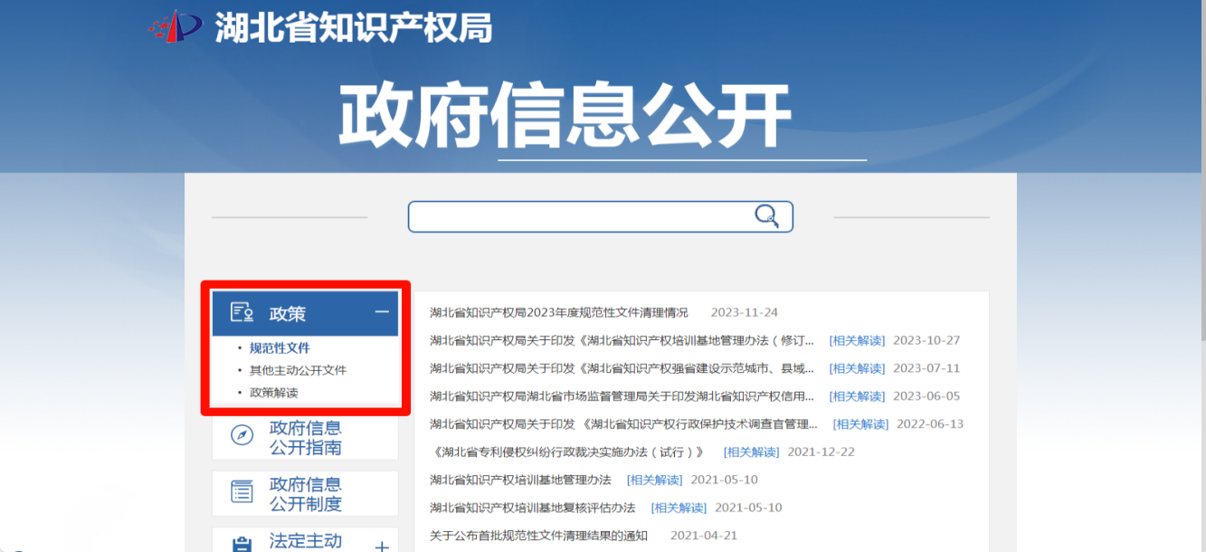Open 湖北省知识产权培训基地管理办法 article
The width and height of the screenshot is (1206, 552).
[x=520, y=480]
